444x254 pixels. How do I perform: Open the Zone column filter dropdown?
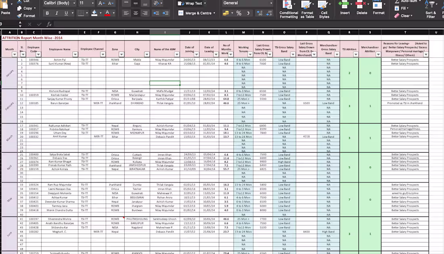coord(121,55)
